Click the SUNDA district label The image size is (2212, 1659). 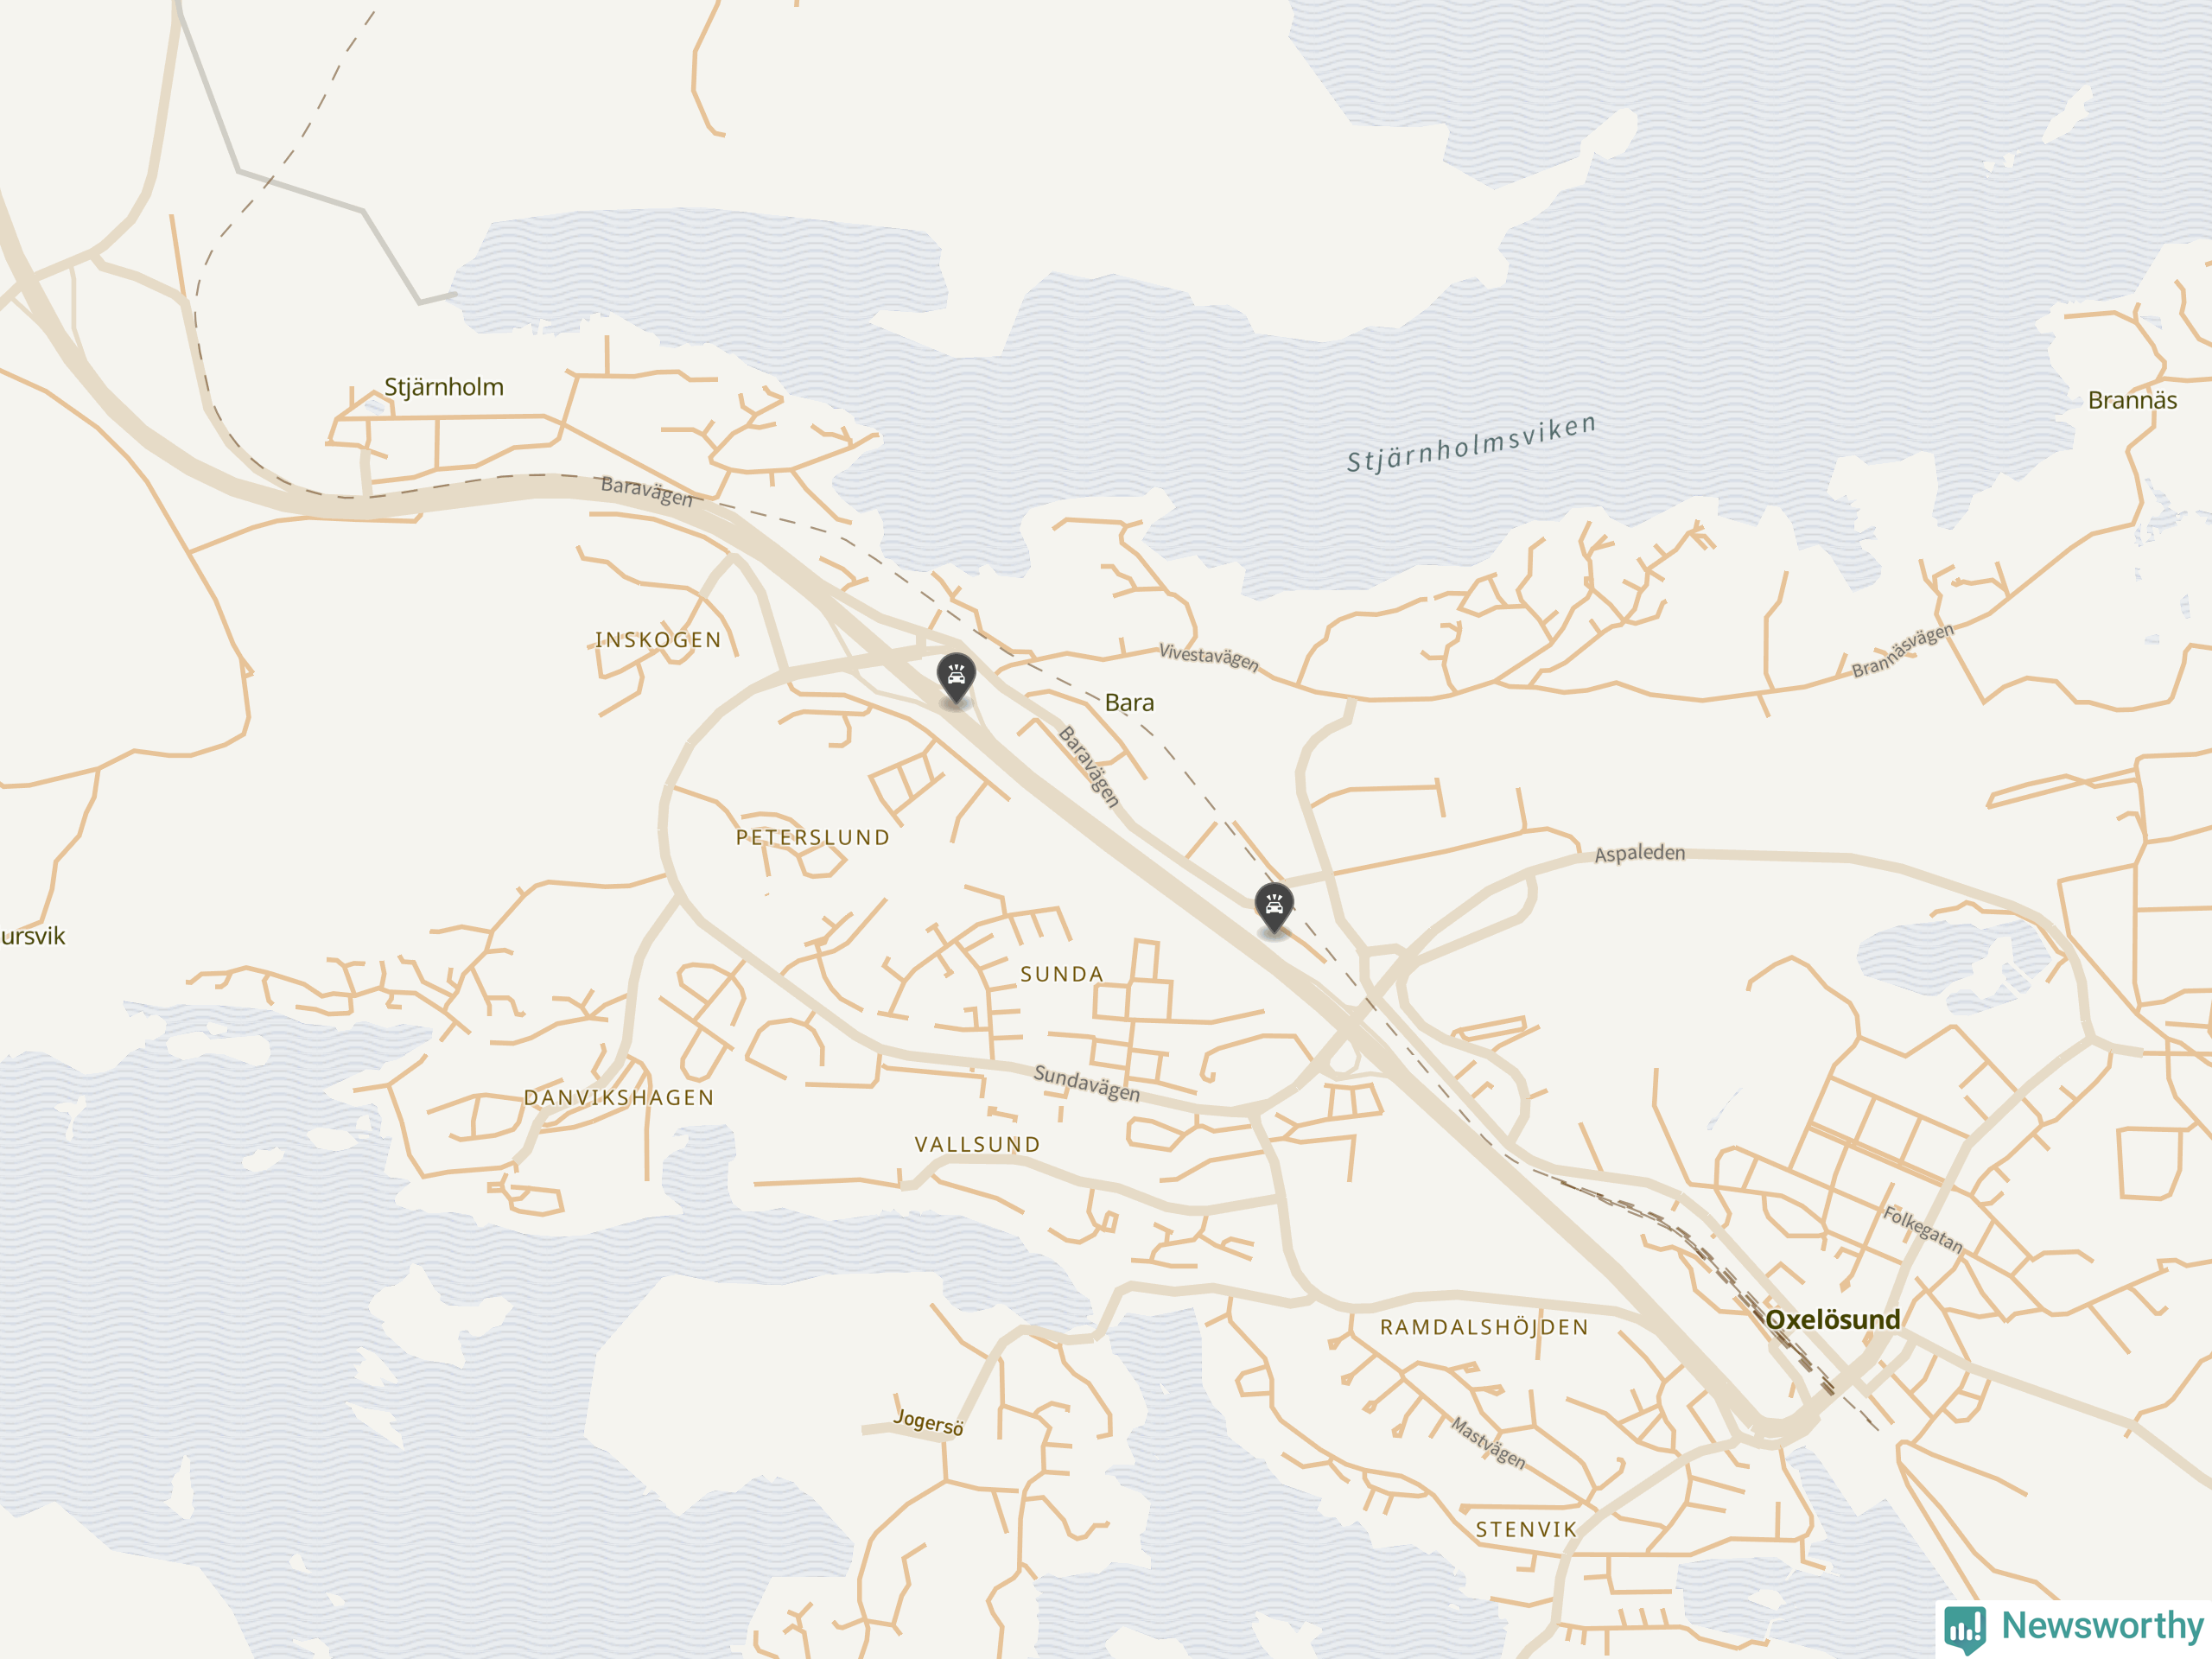1062,974
